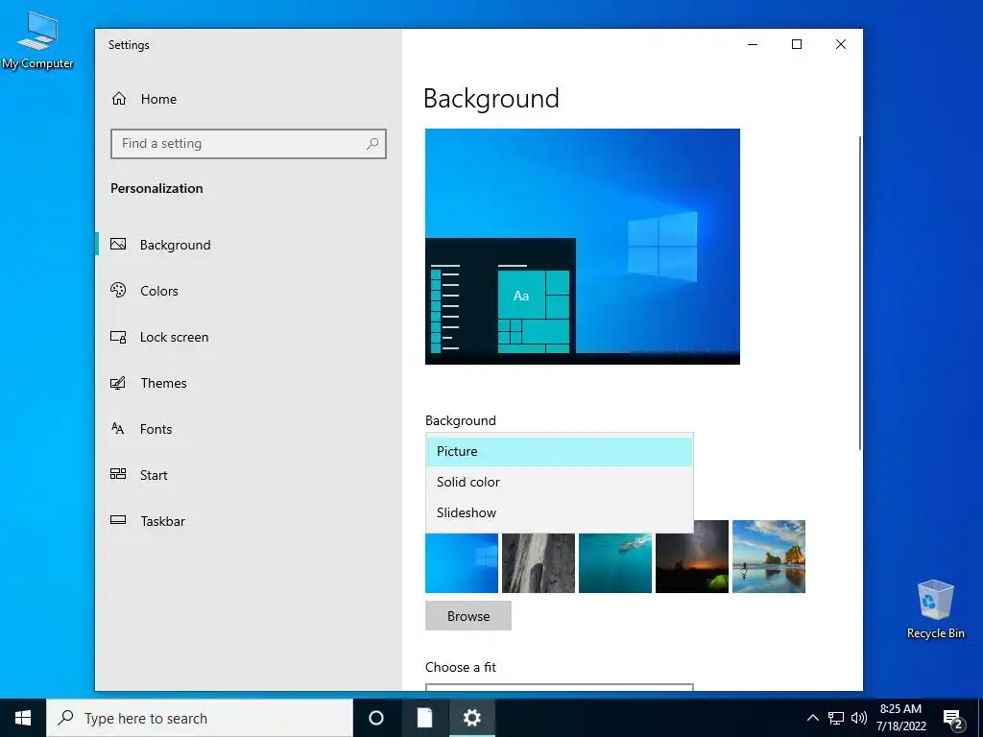Viewport: 983px width, 737px height.
Task: Click the Type here to search box
Action: [x=200, y=718]
